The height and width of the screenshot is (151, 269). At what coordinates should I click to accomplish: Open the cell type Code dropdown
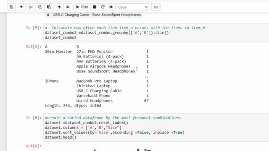pyautogui.click(x=133, y=7)
